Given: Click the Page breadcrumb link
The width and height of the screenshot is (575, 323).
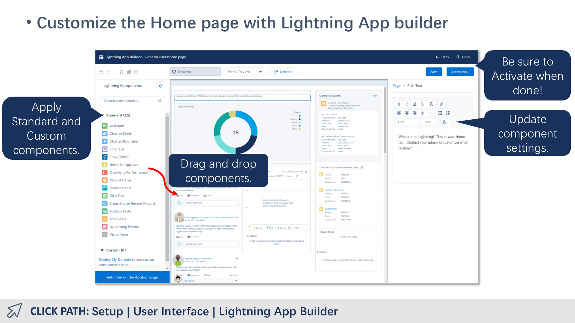Looking at the screenshot, I should coord(397,86).
